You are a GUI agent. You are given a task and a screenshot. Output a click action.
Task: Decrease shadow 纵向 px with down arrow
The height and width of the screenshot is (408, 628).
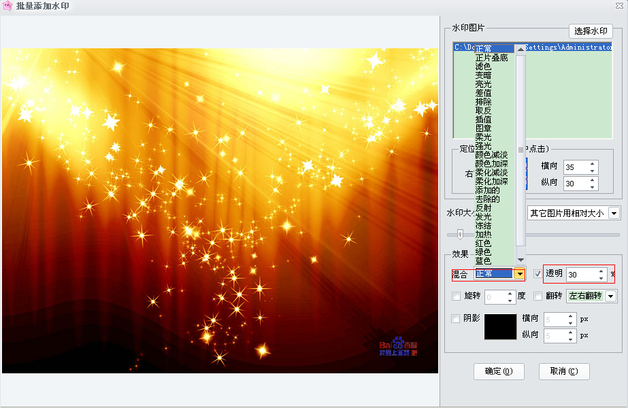tap(570, 339)
